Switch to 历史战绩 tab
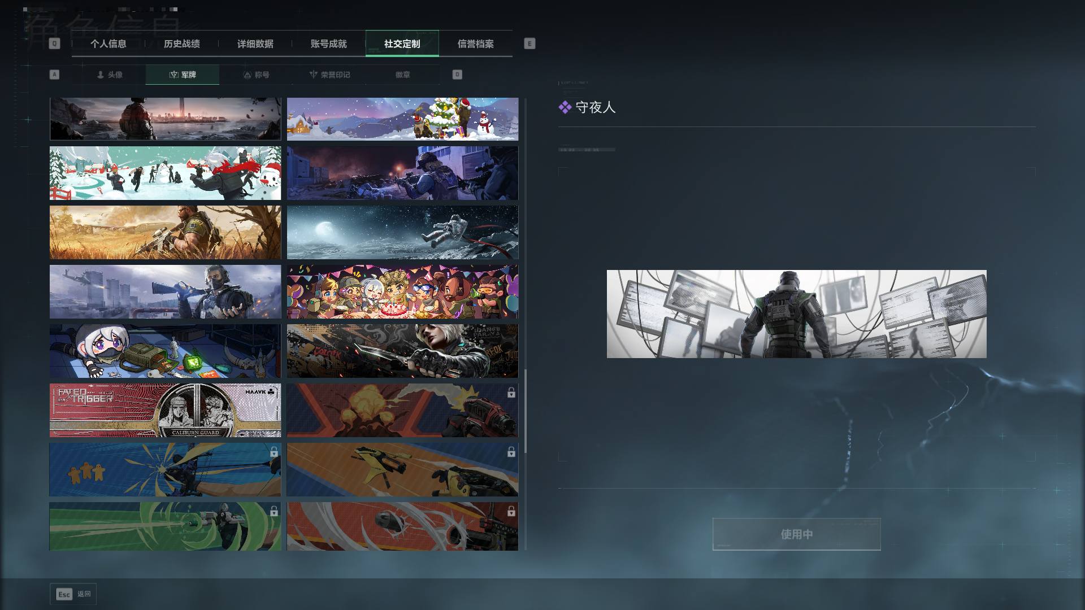This screenshot has width=1085, height=610. (182, 43)
